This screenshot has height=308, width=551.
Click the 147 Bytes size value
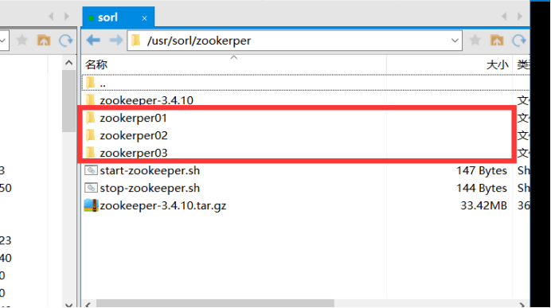click(482, 170)
